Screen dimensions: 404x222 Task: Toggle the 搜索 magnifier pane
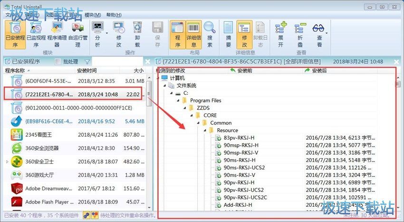[210, 35]
